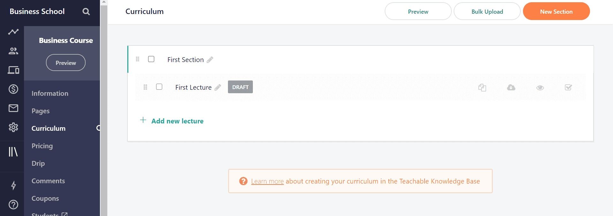Open the Emails envelope icon

13,108
